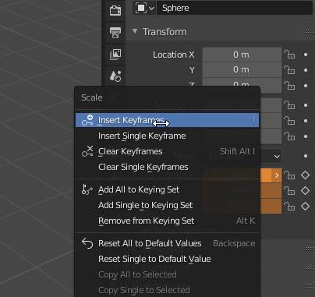Open the View Layer properties tab

pyautogui.click(x=115, y=55)
